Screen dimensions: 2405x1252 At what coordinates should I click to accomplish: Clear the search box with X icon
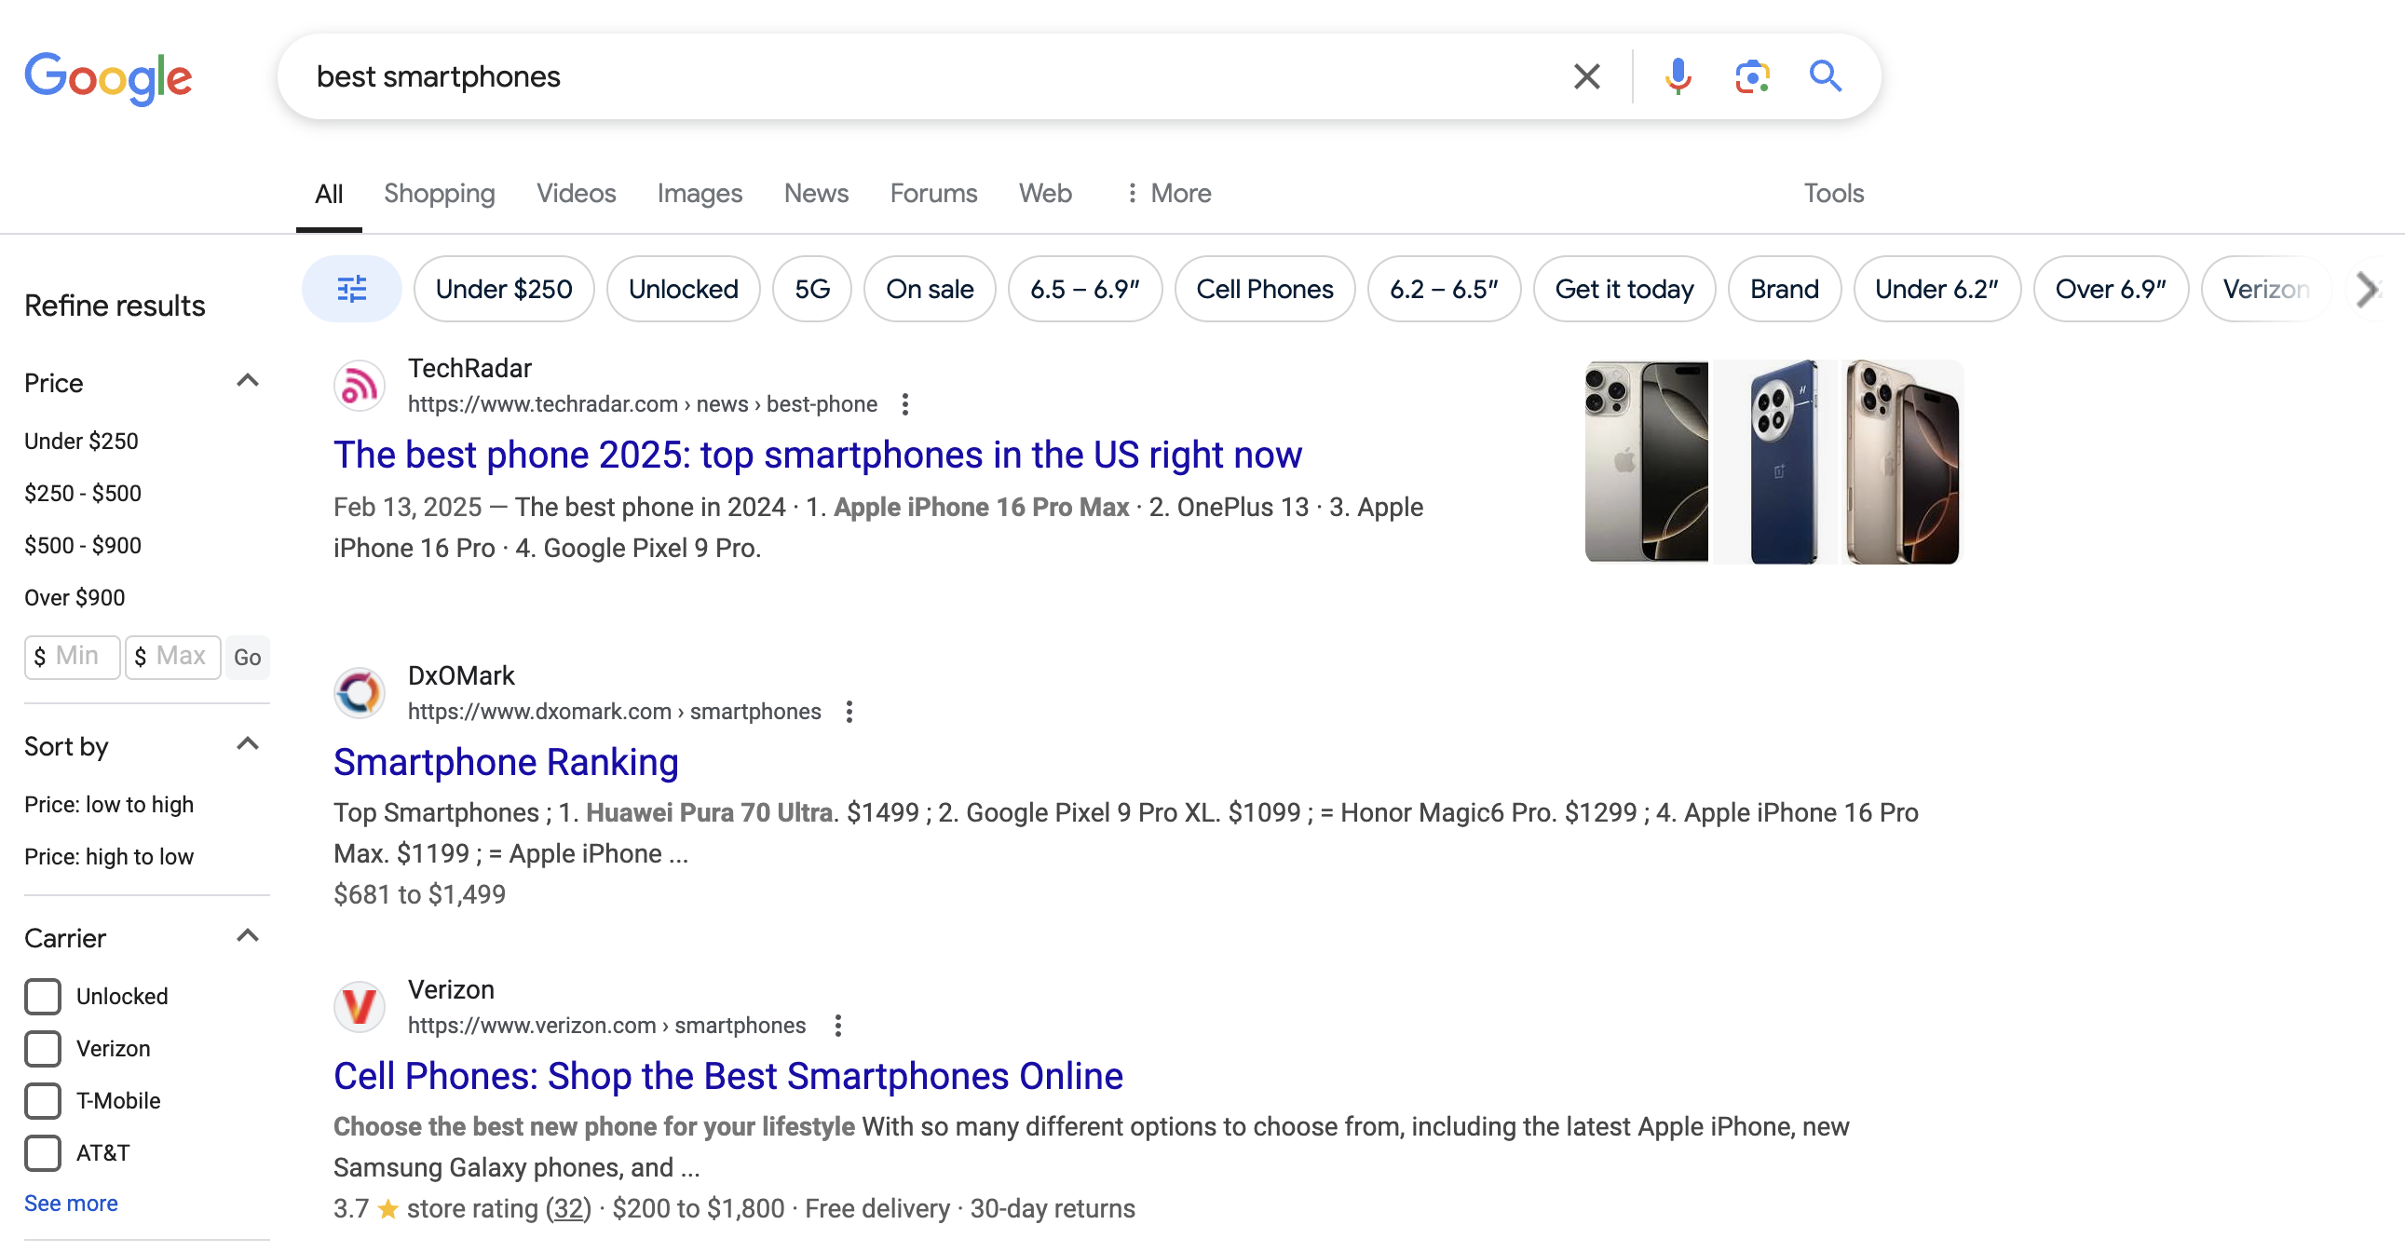coord(1586,76)
